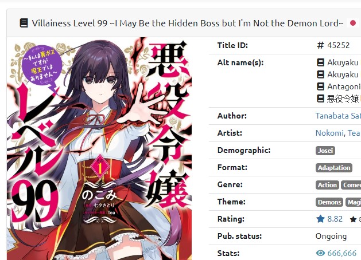The image size is (361, 260).
Task: Click the book icon next to second Akuyaku alt name
Action: click(x=320, y=74)
